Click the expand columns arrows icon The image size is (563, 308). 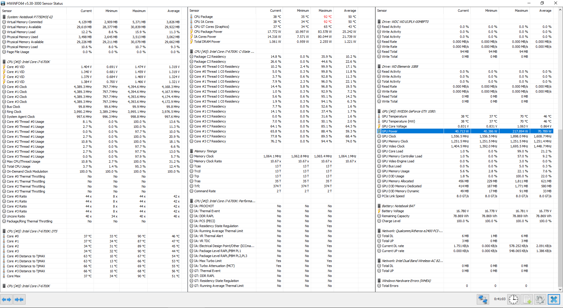click(6, 300)
